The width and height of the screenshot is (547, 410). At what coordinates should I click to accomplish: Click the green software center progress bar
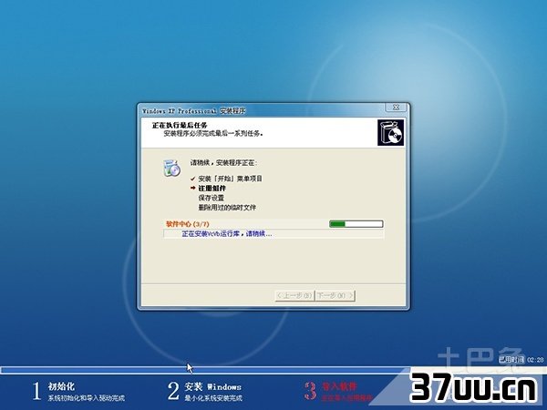356,224
